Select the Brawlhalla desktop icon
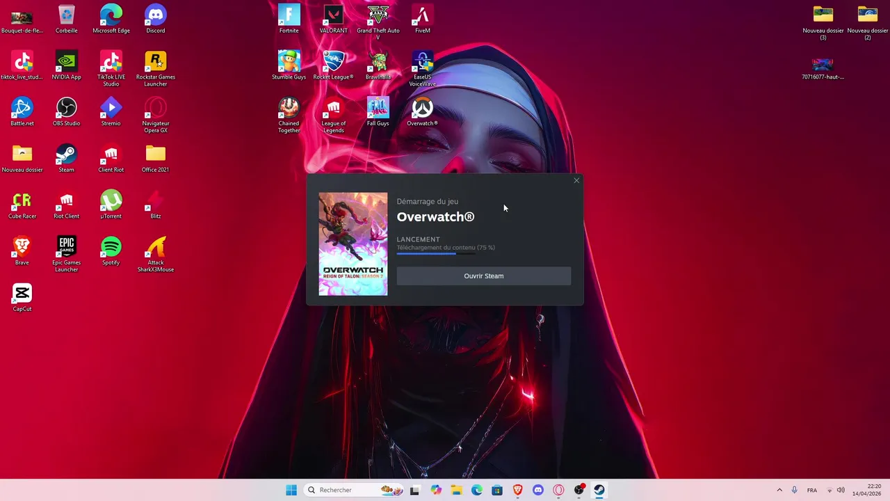 378,65
